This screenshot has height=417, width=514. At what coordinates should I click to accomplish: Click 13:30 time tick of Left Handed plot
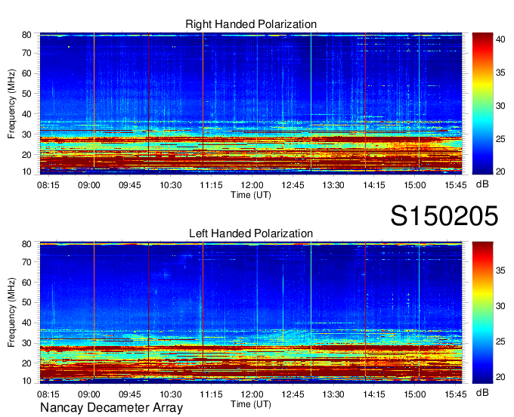pos(333,394)
